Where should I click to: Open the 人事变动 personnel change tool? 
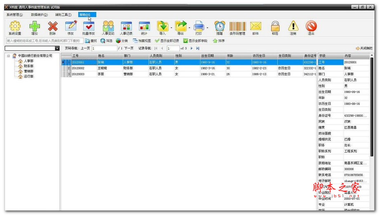(x=108, y=28)
